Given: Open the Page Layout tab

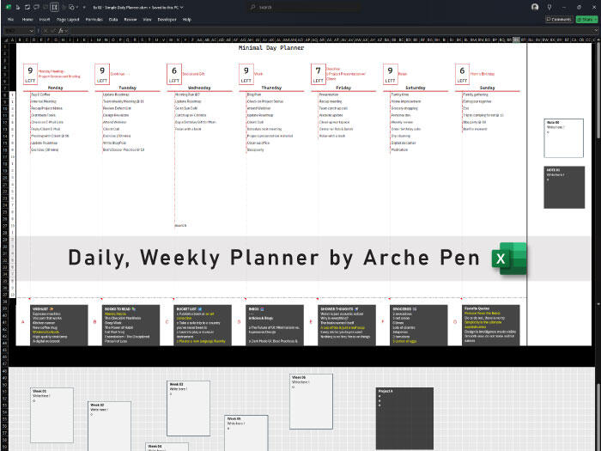Looking at the screenshot, I should [x=67, y=18].
